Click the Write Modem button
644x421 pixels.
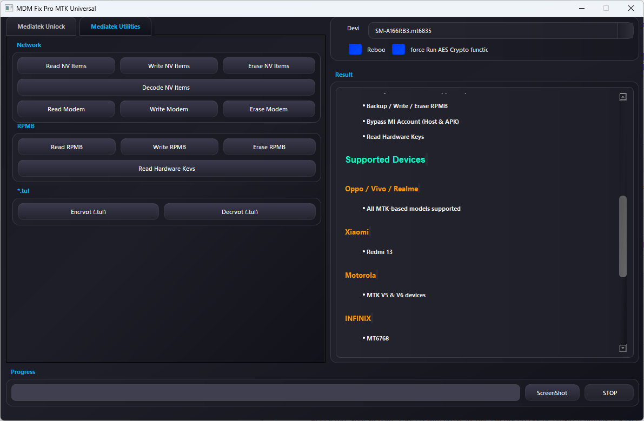click(168, 109)
